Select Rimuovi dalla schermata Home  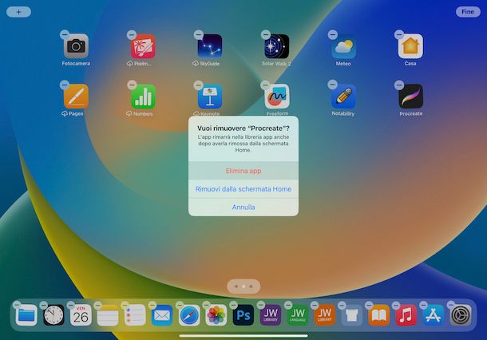click(243, 189)
